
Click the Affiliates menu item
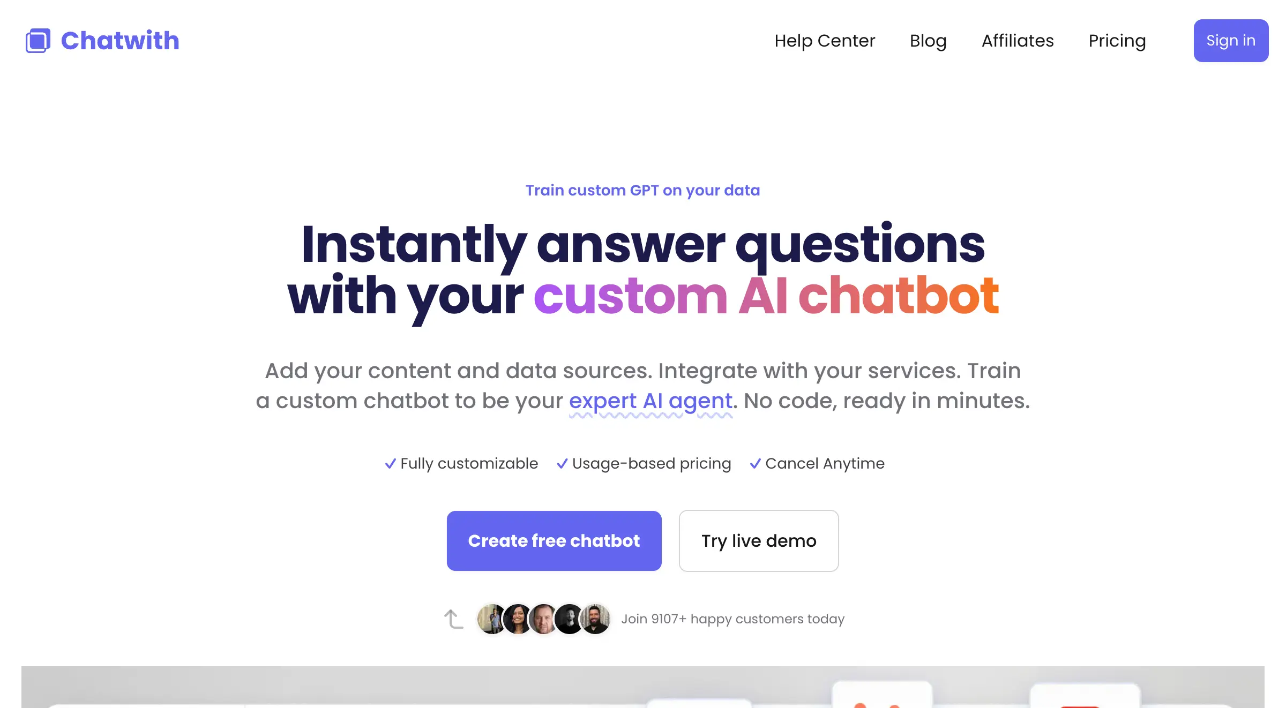pyautogui.click(x=1018, y=40)
